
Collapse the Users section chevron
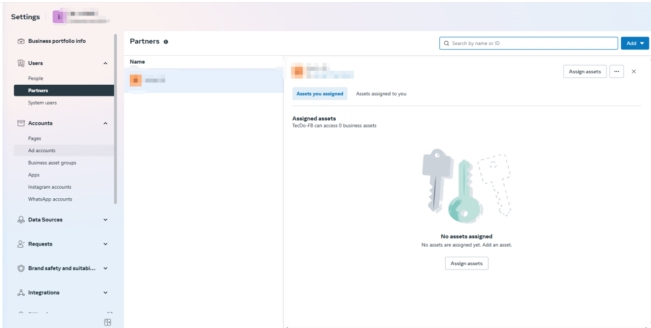[105, 63]
